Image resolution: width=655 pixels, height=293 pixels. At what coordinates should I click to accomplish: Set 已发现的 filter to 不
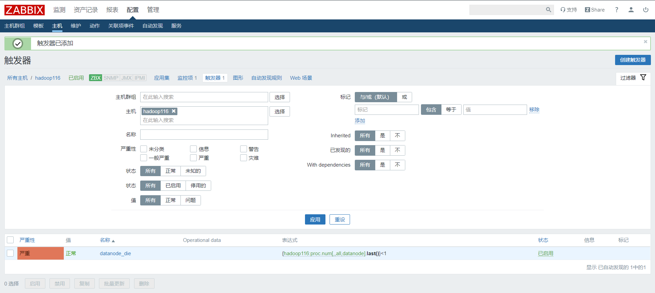[397, 150]
